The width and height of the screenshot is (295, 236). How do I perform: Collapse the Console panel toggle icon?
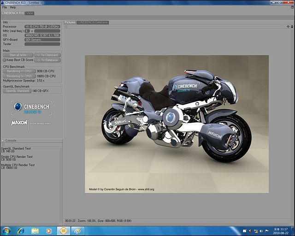coord(3,141)
